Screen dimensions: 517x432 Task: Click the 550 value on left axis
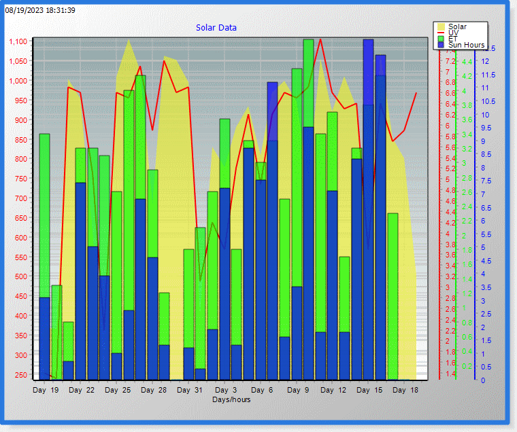tap(22, 257)
